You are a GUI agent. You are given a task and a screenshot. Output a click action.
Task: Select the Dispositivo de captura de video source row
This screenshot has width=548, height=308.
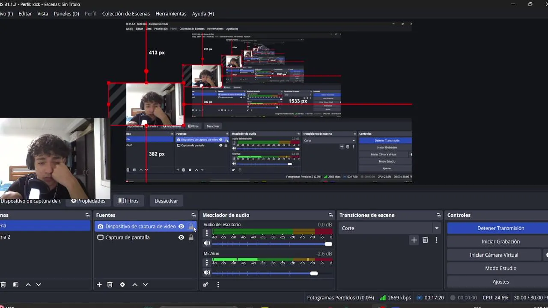[146, 226]
